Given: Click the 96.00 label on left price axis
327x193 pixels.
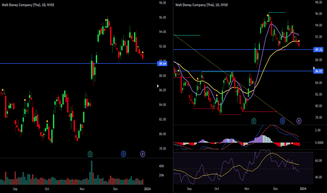Looking at the screenshot, I should [x=162, y=18].
